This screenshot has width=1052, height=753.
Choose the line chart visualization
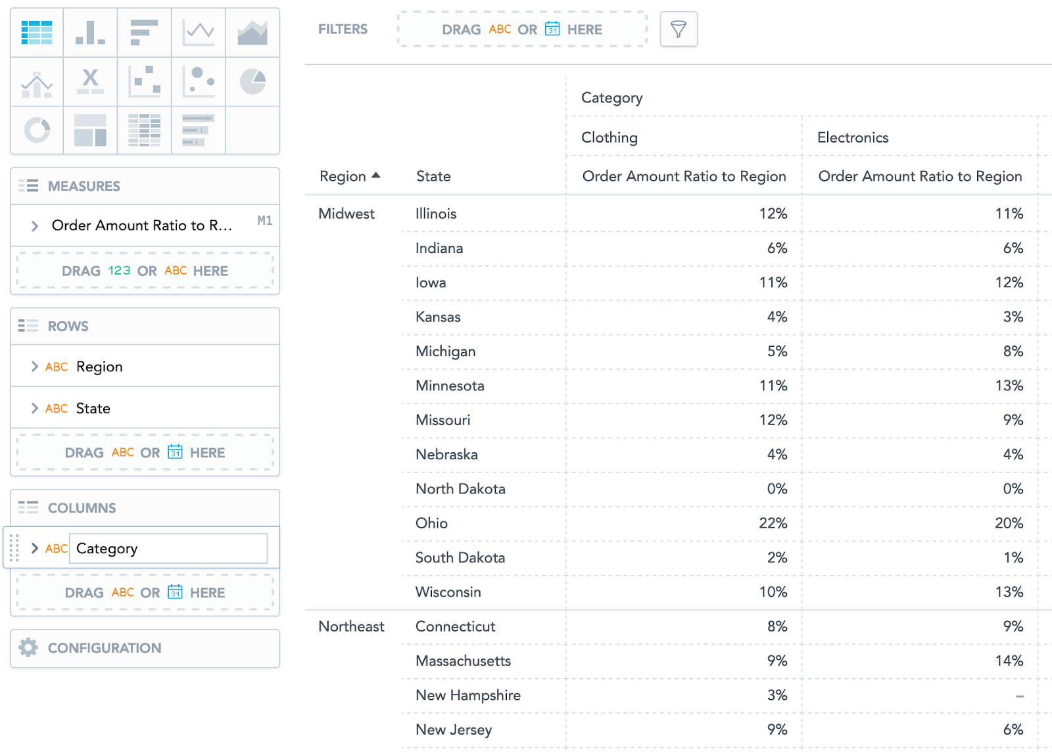(x=199, y=32)
